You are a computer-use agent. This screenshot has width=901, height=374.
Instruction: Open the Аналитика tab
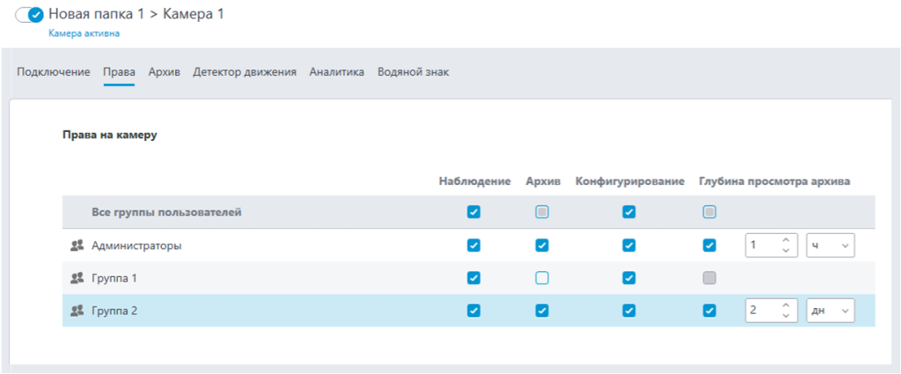click(336, 72)
